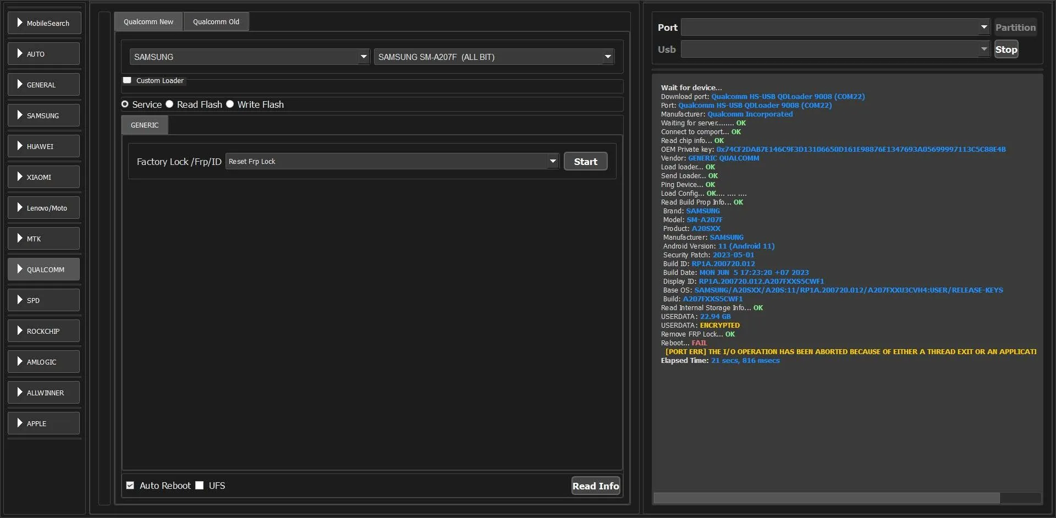Viewport: 1056px width, 518px height.
Task: Click the 'USERDATA: 22.94 GB' log line
Action: (x=696, y=317)
